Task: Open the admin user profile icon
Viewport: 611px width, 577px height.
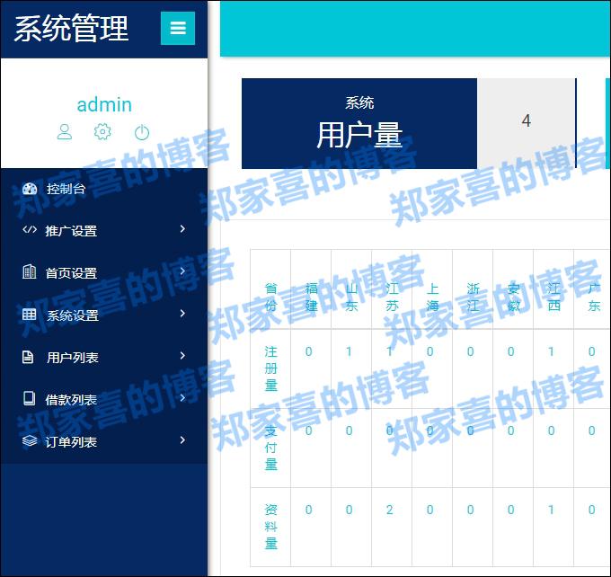Action: (x=65, y=132)
